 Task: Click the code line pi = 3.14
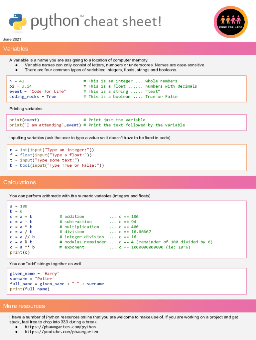tap(21, 86)
